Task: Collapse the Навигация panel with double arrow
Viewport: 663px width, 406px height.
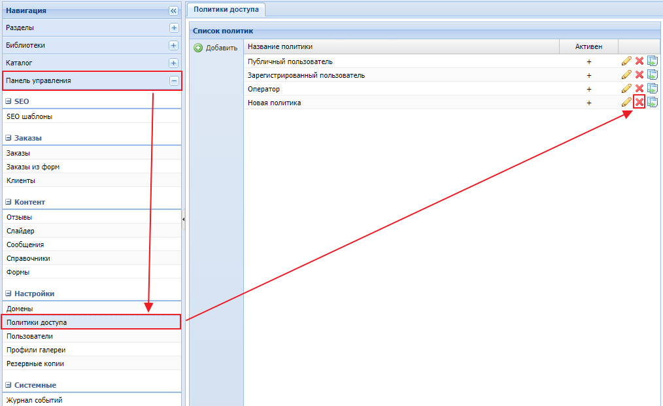Action: click(173, 10)
